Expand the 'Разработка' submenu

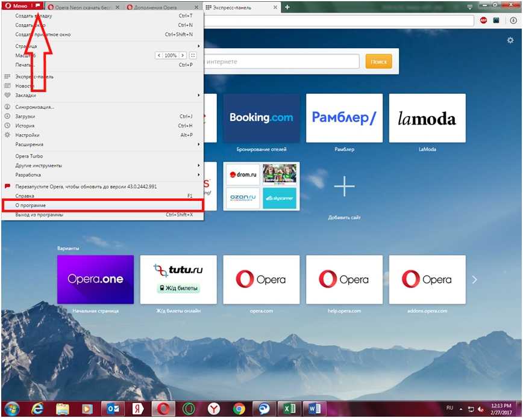[102, 175]
